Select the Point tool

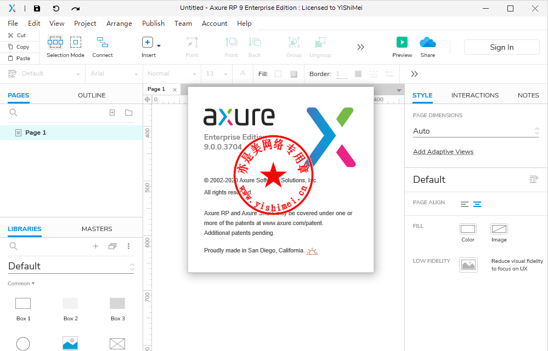[x=192, y=46]
